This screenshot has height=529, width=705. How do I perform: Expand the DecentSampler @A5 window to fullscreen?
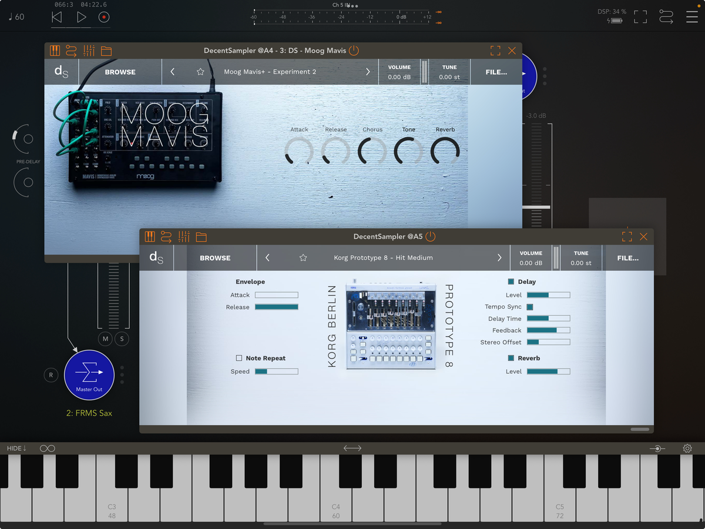[x=627, y=236]
